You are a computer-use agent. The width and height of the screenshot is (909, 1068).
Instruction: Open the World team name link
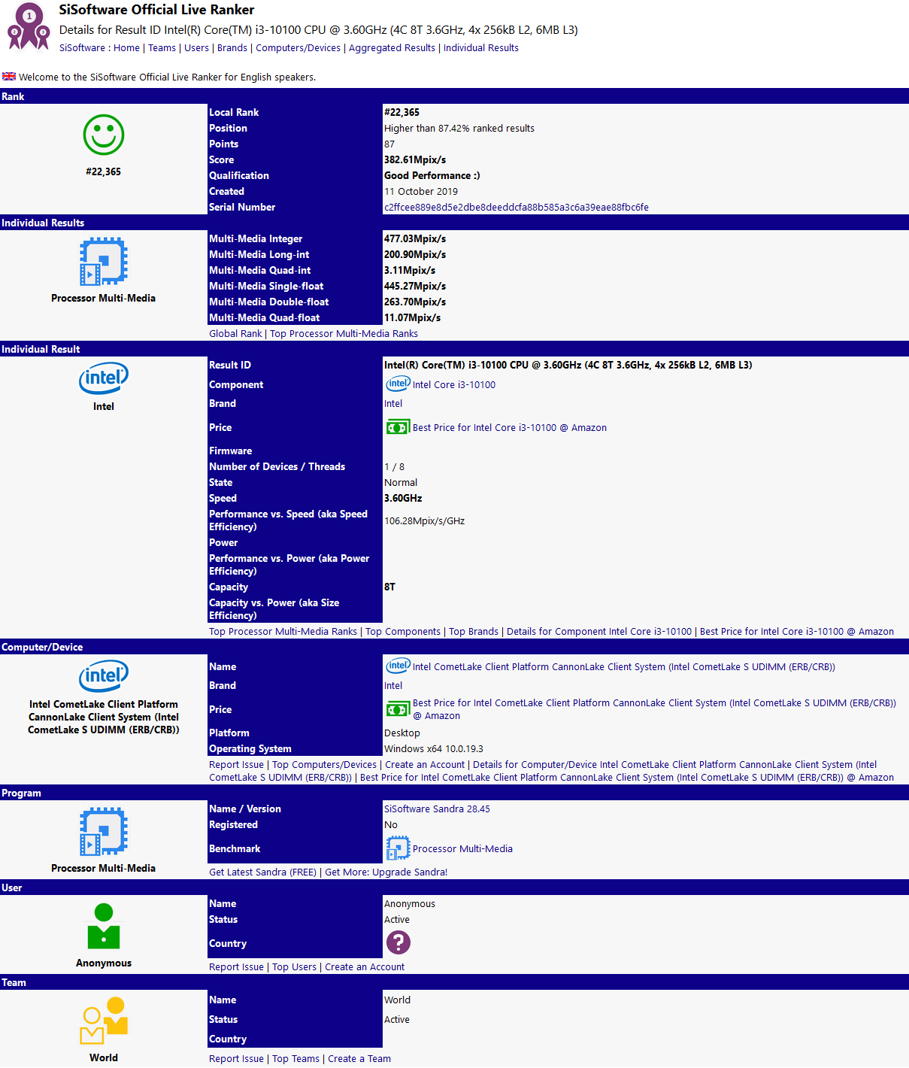tap(397, 1000)
